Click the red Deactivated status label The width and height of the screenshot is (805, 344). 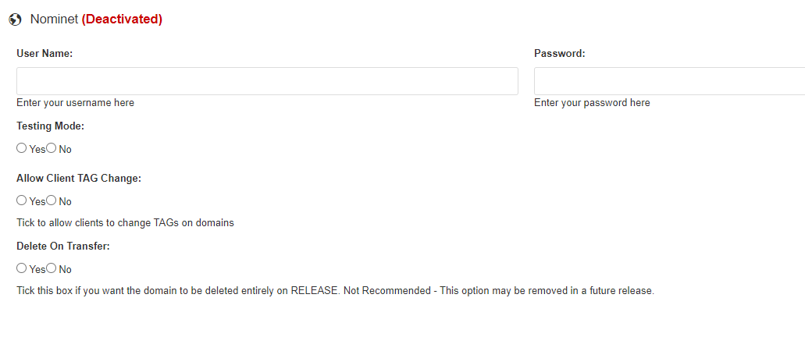122,20
